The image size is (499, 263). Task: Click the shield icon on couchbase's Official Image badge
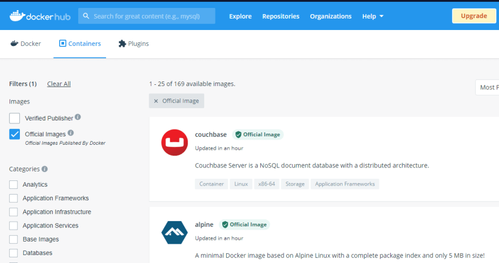[238, 135]
